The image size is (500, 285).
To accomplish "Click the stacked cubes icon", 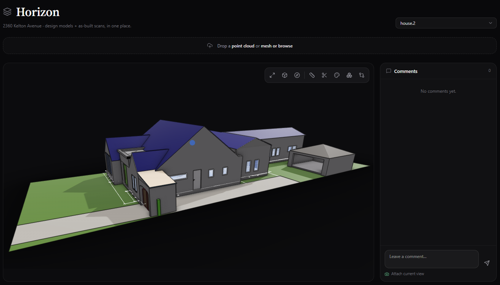I will (349, 75).
